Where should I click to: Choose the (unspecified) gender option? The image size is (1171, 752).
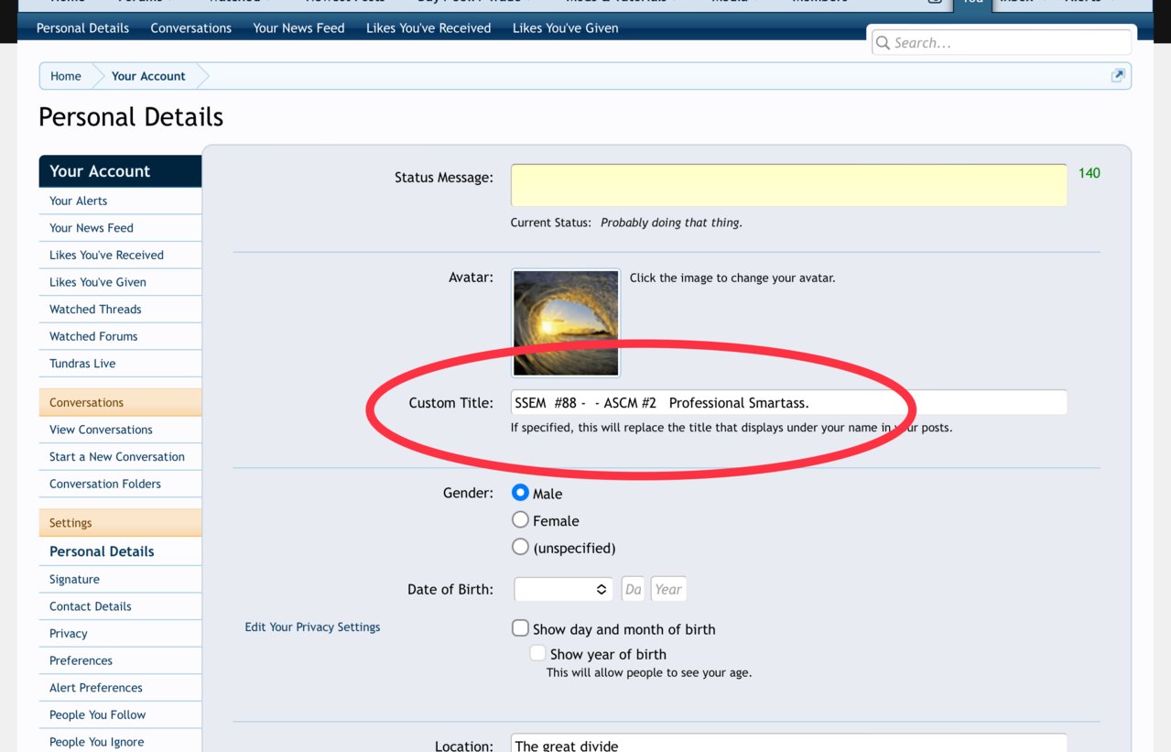520,547
